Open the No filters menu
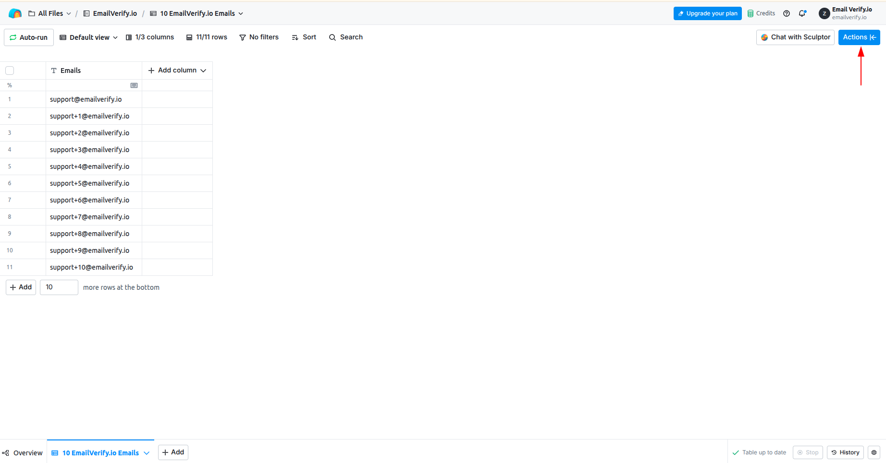The width and height of the screenshot is (886, 463). tap(259, 37)
